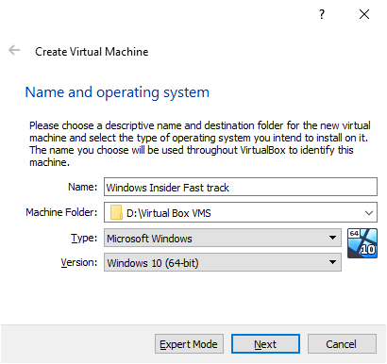Image resolution: width=387 pixels, height=364 pixels.
Task: Click the 'Name and operating system' heading
Action: click(117, 92)
